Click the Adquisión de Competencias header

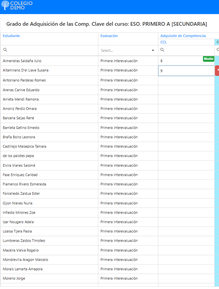[183, 36]
